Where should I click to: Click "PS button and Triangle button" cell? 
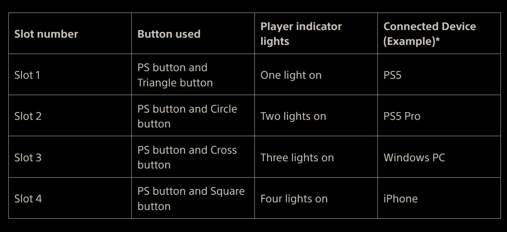pyautogui.click(x=175, y=75)
